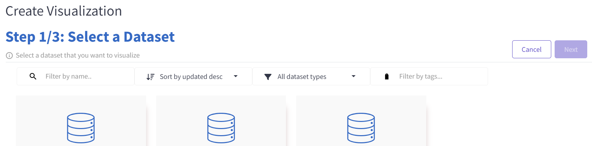Open the Sort by updated desc dropdown

tap(191, 77)
